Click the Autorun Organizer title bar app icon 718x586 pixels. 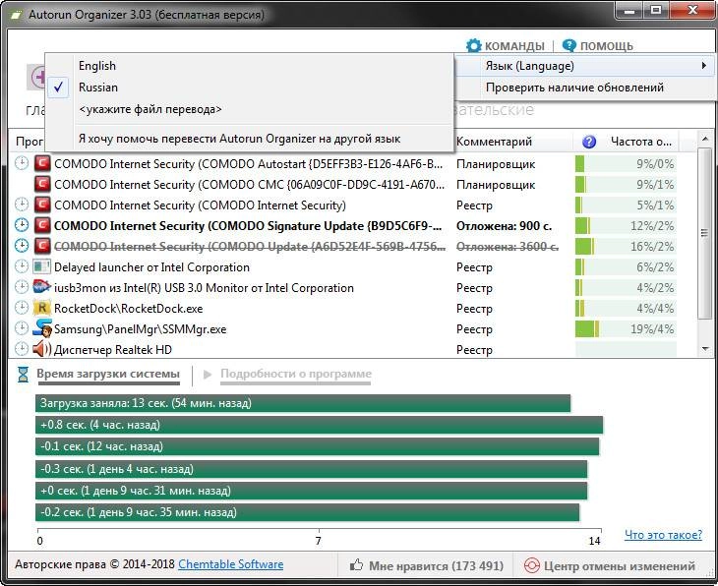coord(17,15)
